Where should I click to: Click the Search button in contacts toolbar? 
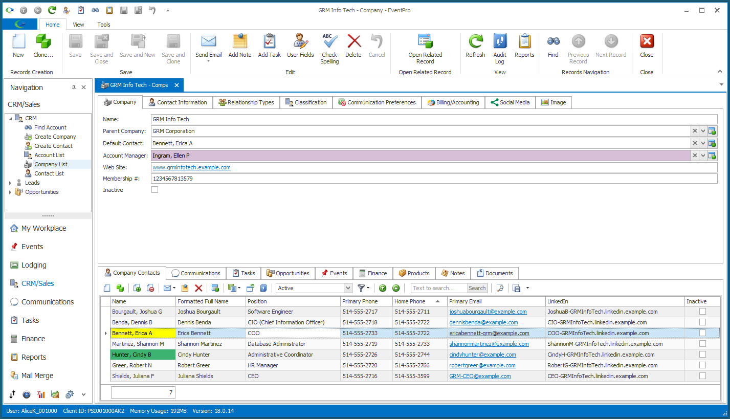point(477,288)
